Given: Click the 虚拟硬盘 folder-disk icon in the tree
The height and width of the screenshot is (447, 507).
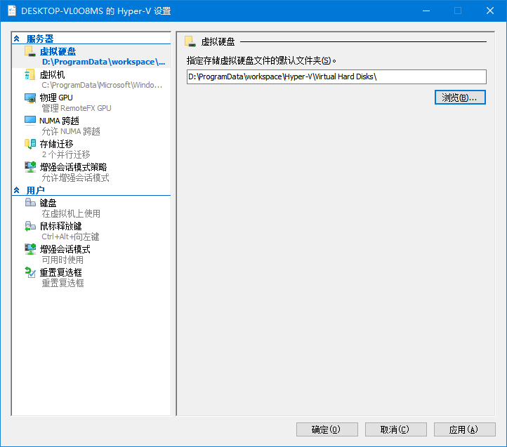Looking at the screenshot, I should click(x=30, y=51).
